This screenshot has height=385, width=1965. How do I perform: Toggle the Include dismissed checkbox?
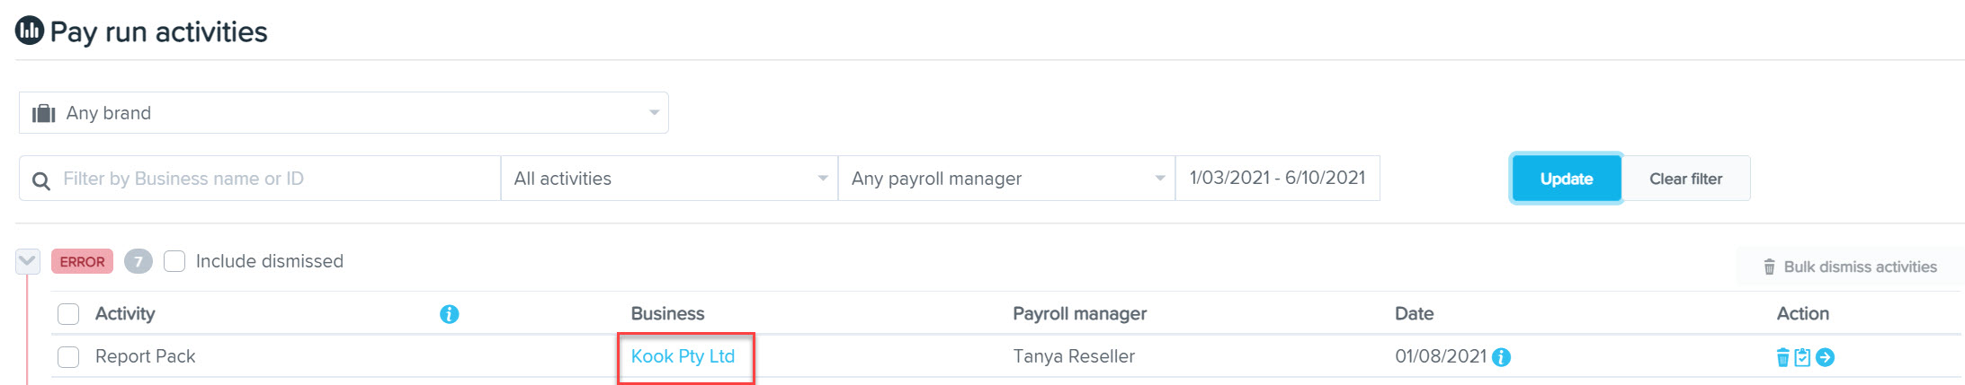tap(174, 261)
